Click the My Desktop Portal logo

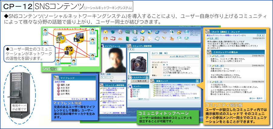coord(195,33)
